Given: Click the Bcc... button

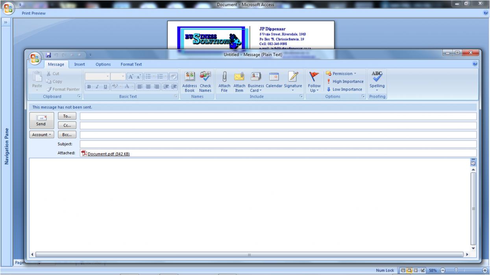Looking at the screenshot, I should click(x=67, y=135).
